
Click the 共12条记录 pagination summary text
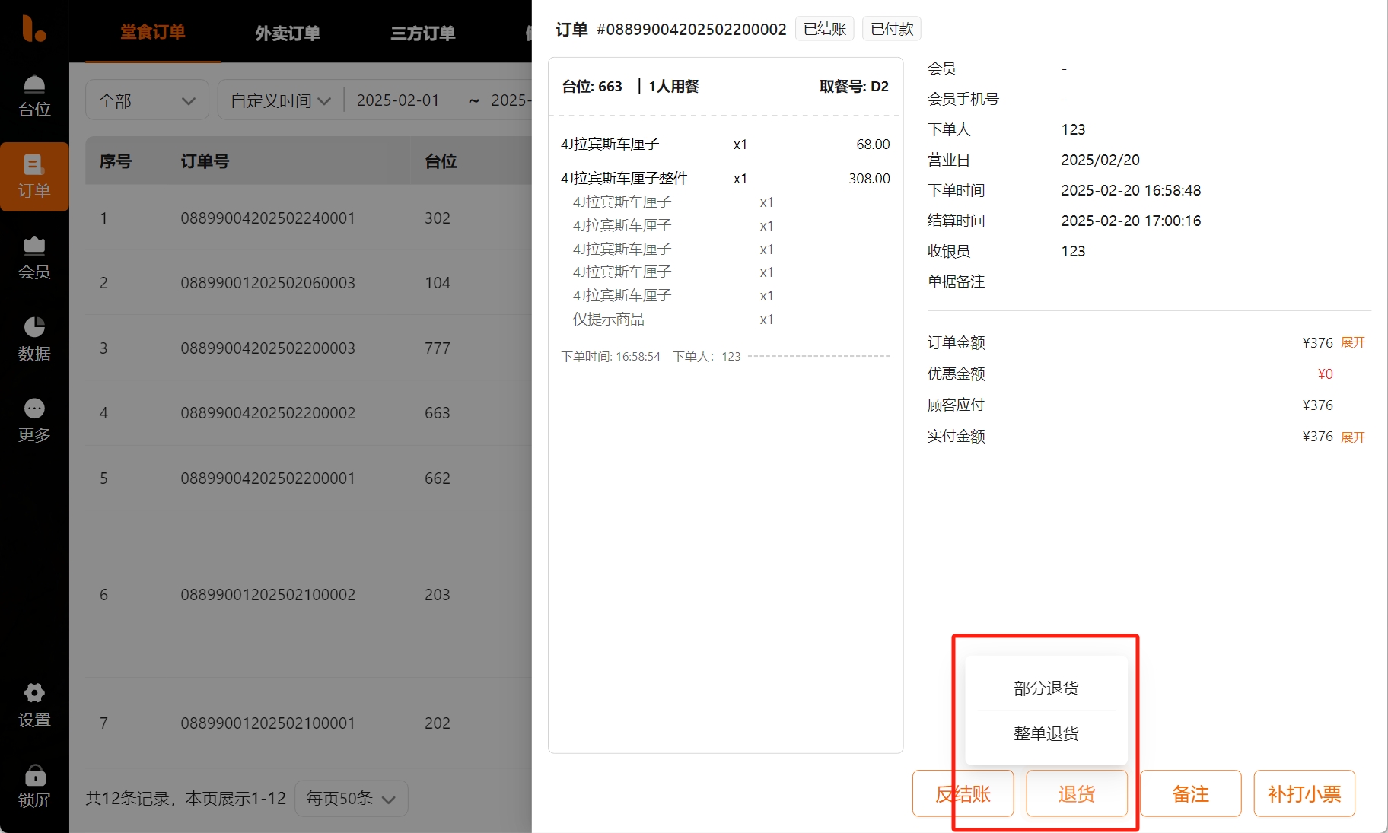[x=186, y=799]
